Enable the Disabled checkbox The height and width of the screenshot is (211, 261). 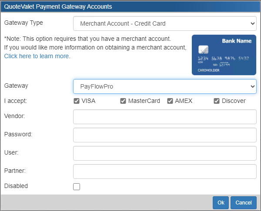(77, 187)
